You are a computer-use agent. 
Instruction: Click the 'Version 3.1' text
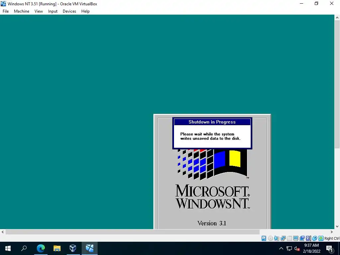pos(212,223)
